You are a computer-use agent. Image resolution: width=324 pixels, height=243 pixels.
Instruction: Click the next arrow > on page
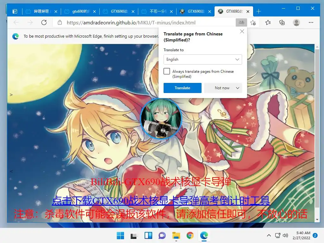[11, 95]
